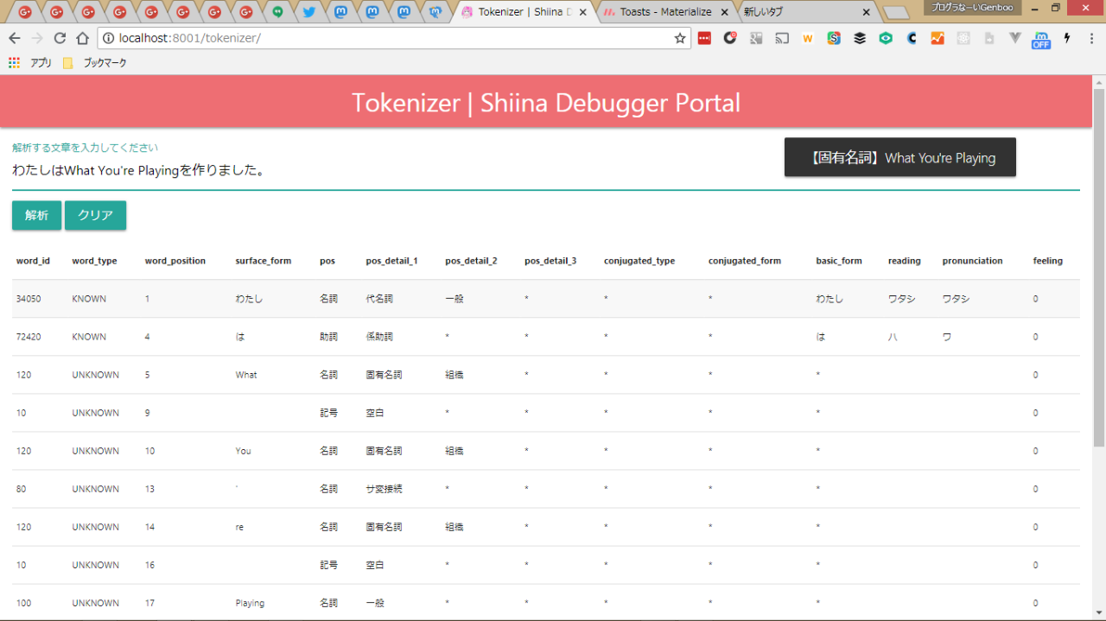This screenshot has height=621, width=1106.
Task: Go to browser home page
Action: tap(82, 38)
